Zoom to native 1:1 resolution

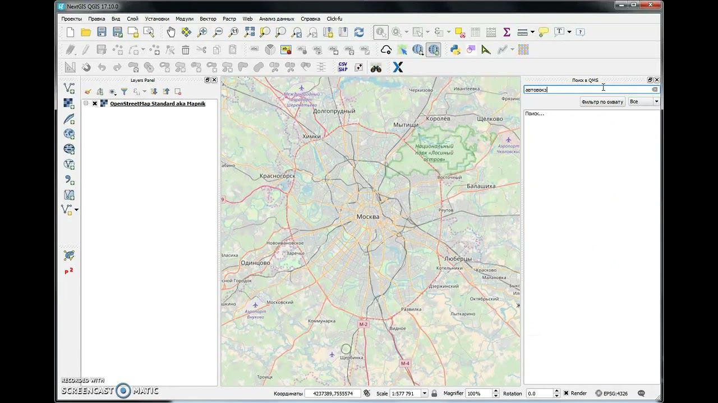(233, 32)
